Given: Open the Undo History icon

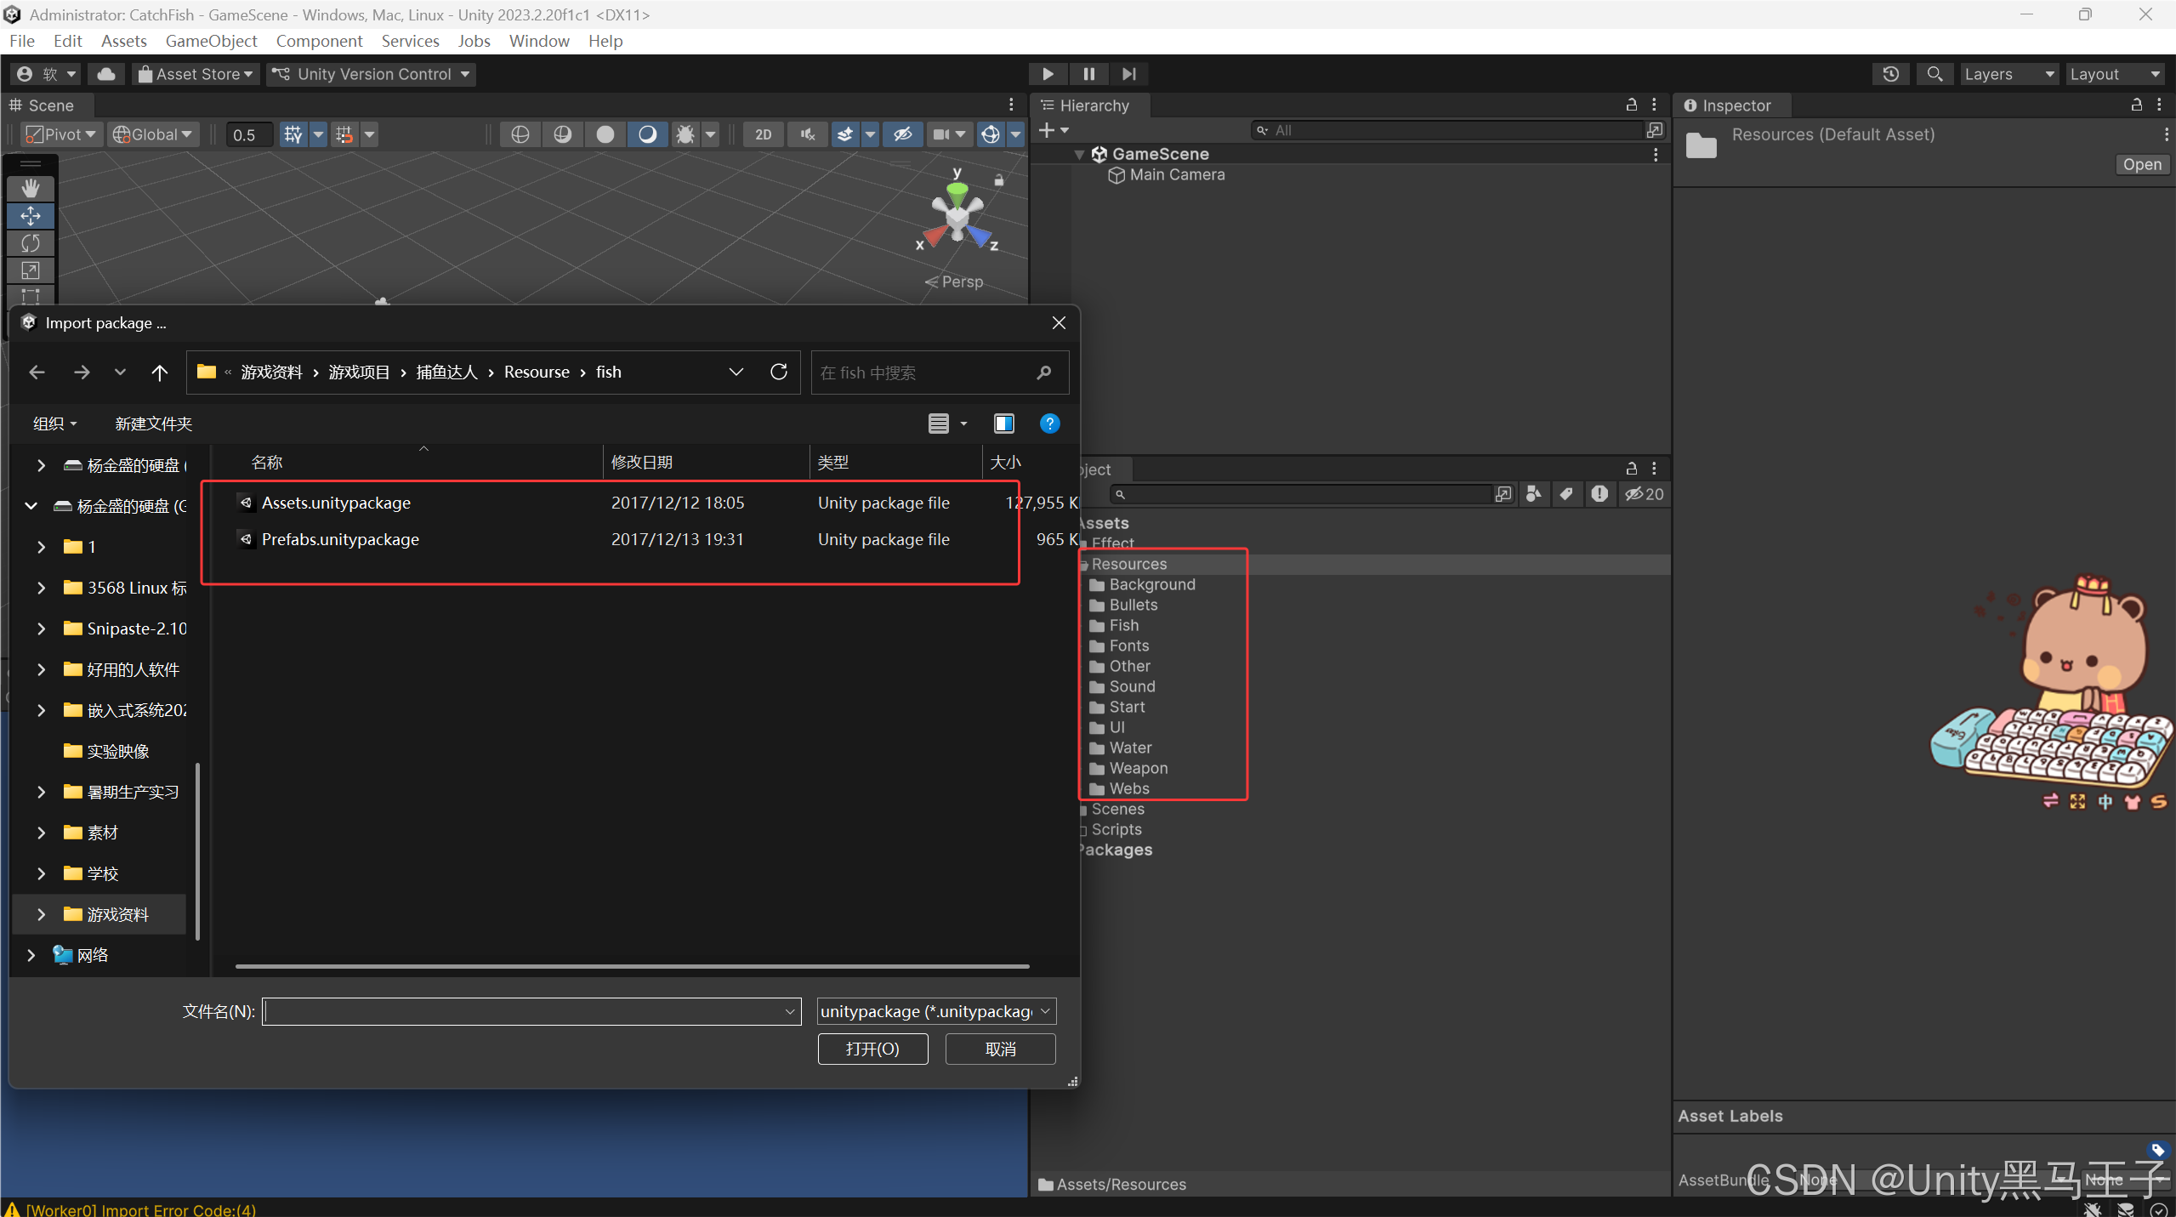Looking at the screenshot, I should 1890,74.
